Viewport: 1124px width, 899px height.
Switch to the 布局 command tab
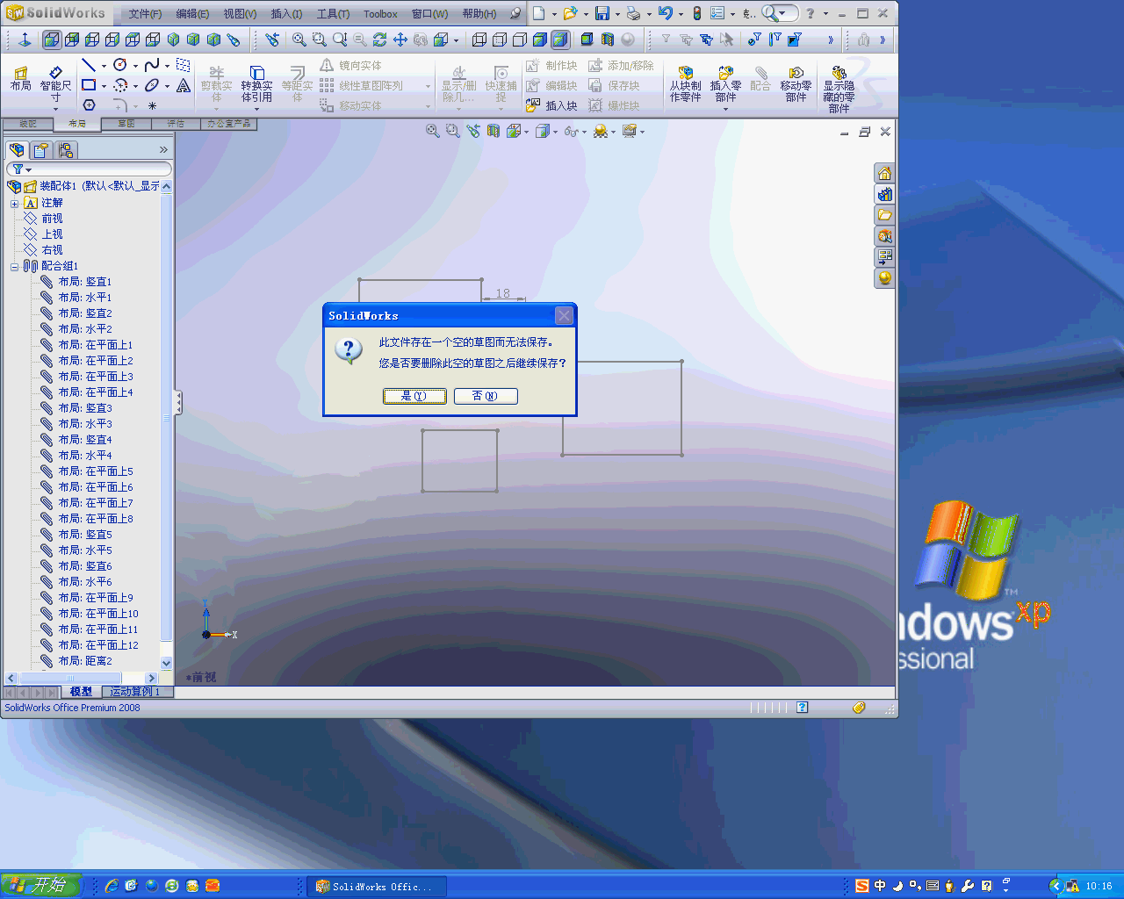coord(77,124)
